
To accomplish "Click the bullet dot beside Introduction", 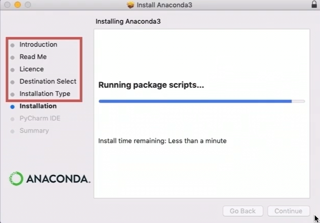I will click(x=13, y=45).
